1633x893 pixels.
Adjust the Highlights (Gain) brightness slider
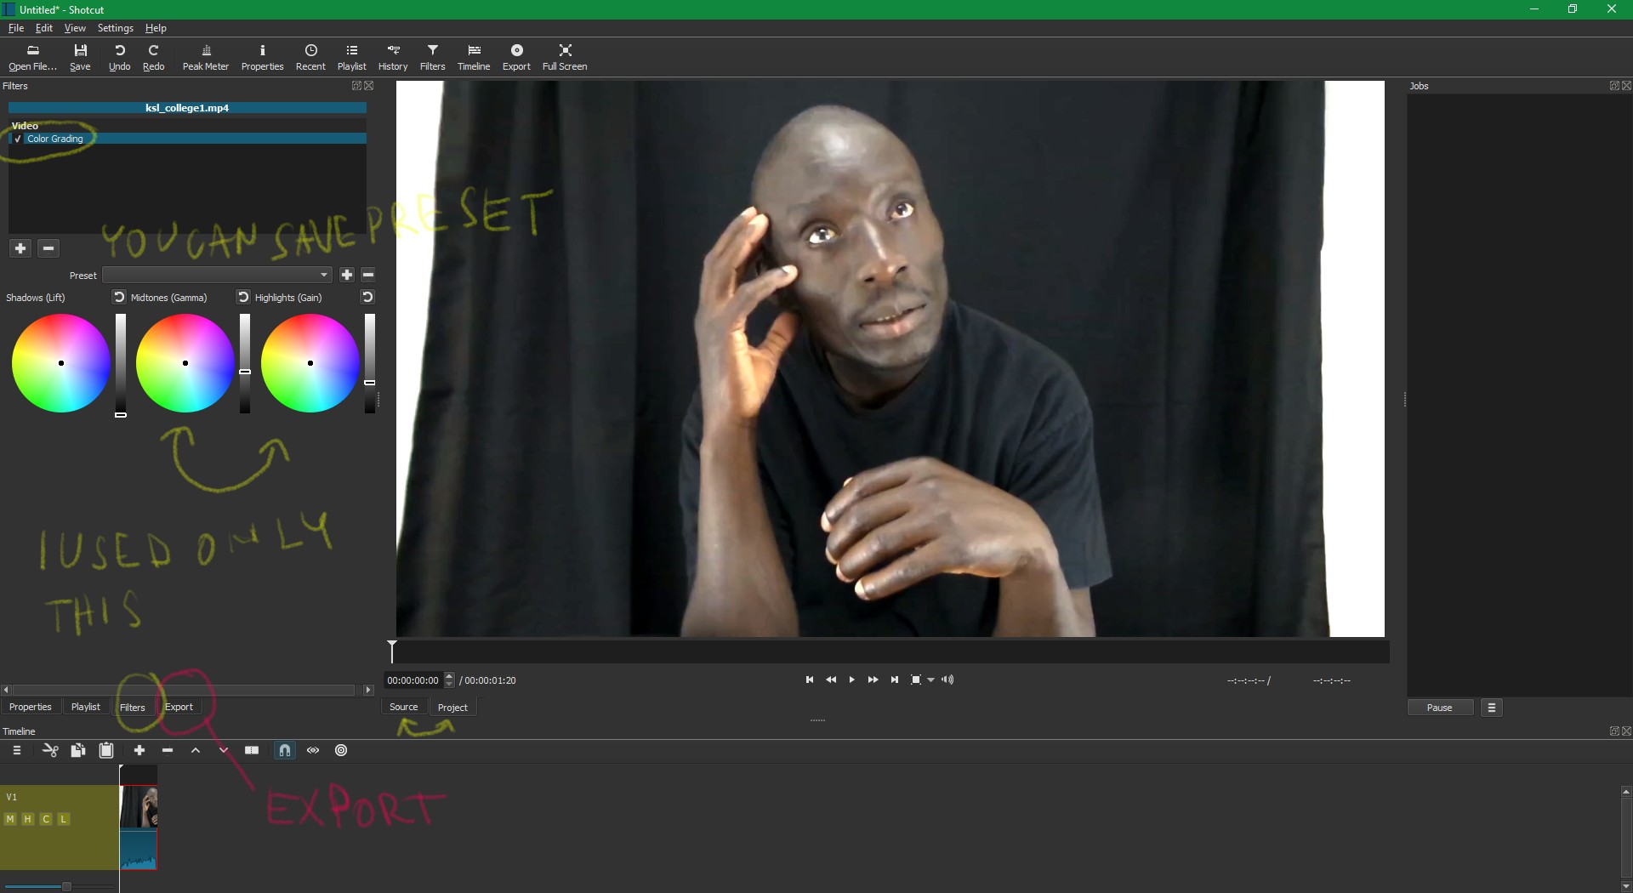[x=370, y=364]
